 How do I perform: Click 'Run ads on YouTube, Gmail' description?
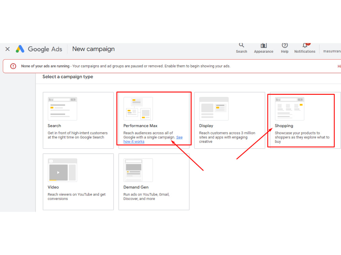(x=146, y=197)
